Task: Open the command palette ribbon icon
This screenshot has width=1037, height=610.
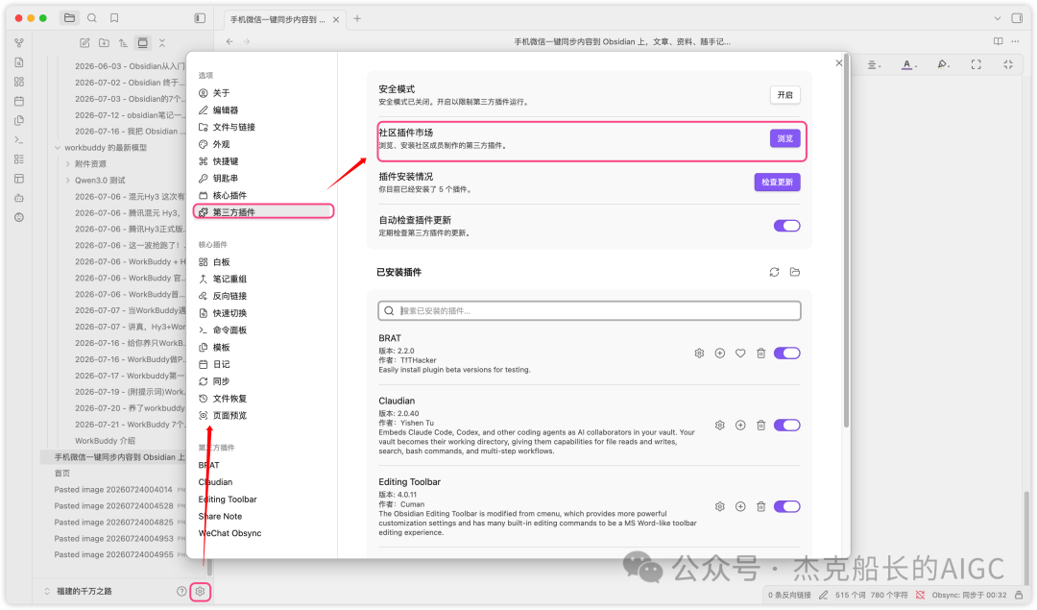Action: point(19,140)
